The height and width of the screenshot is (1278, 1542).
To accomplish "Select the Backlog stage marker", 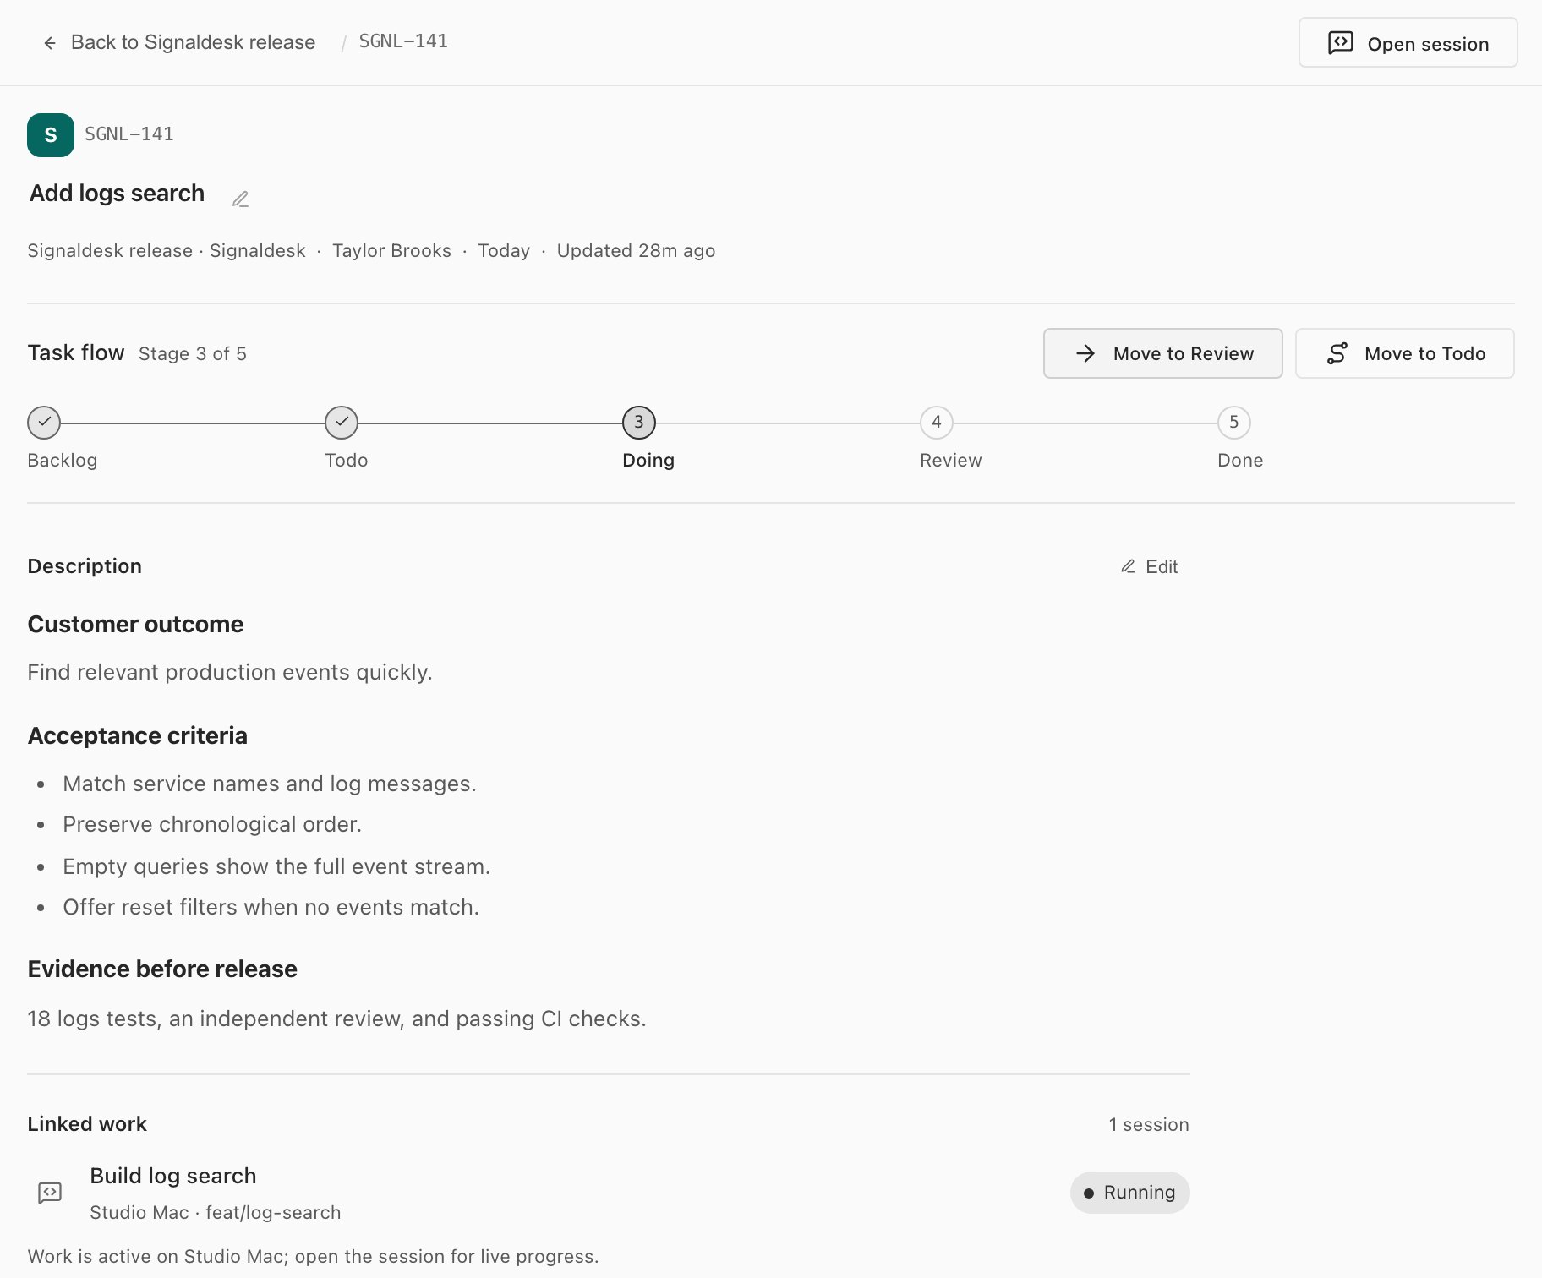I will [44, 423].
